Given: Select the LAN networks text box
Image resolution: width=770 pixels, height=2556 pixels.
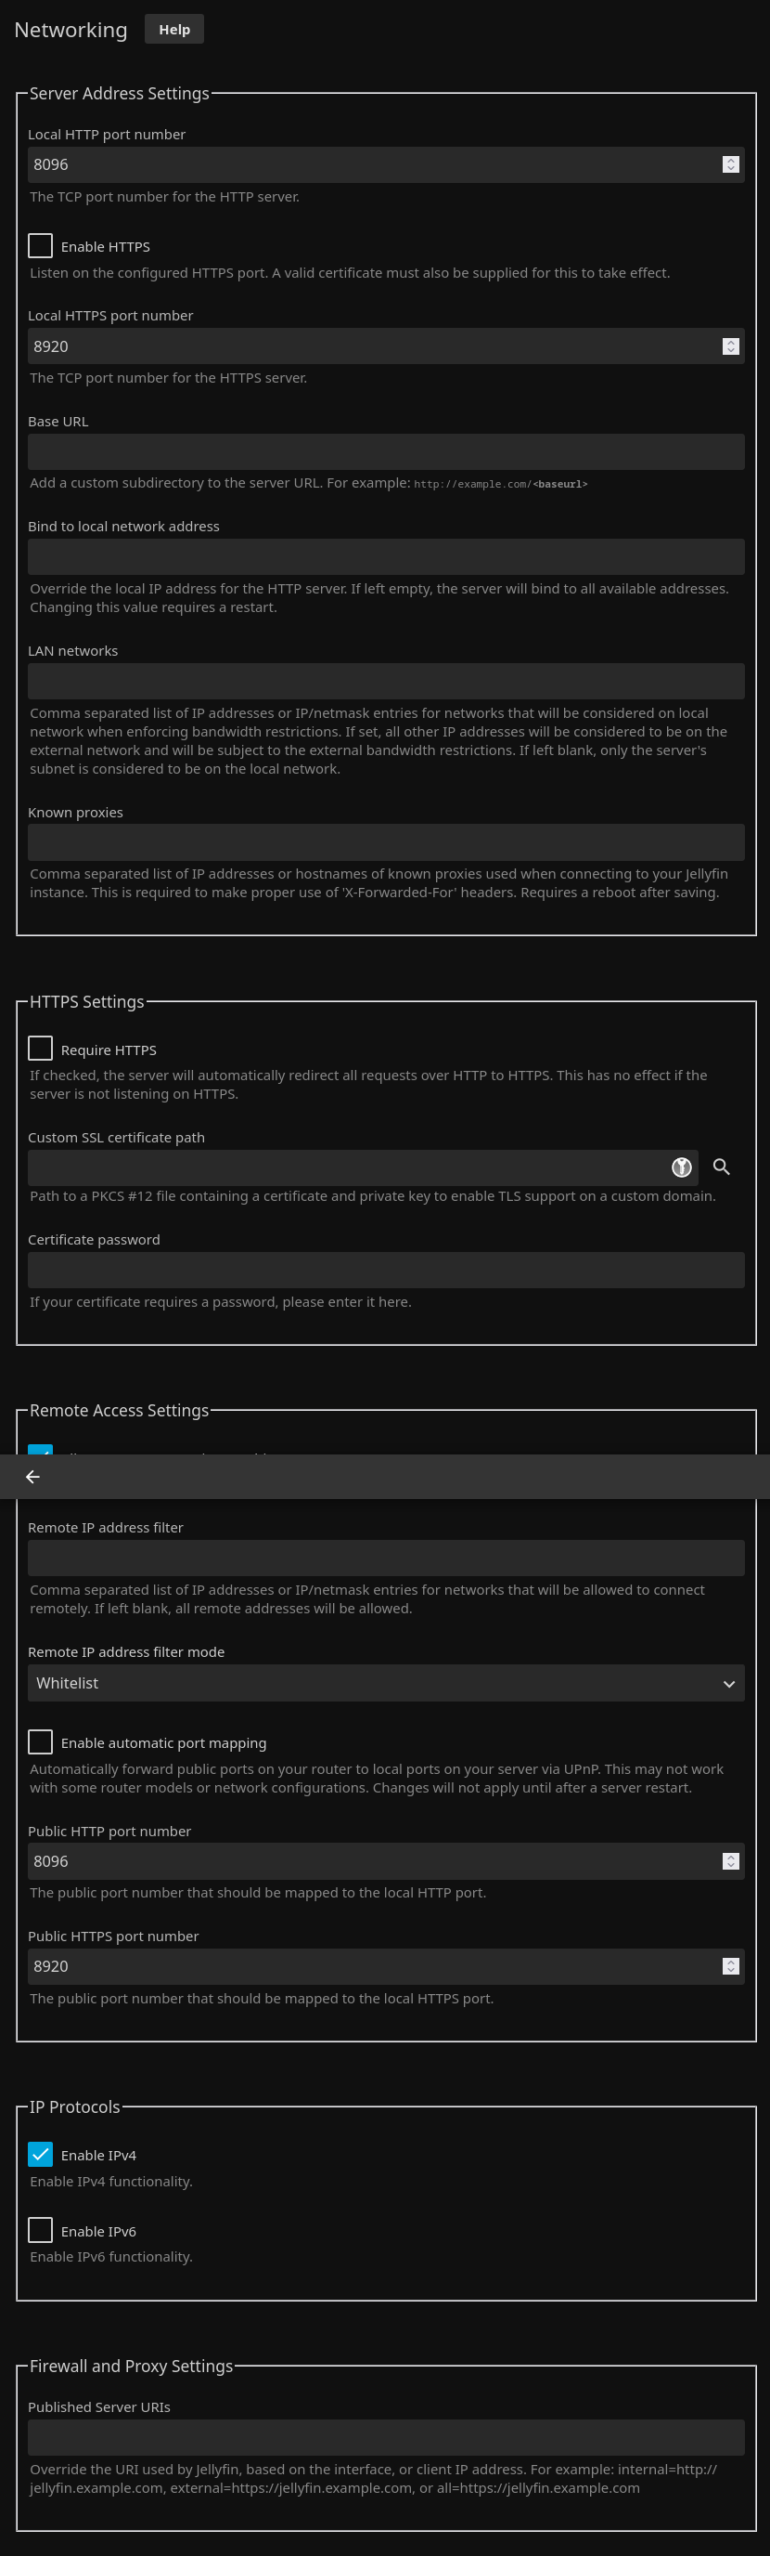Looking at the screenshot, I should [386, 682].
